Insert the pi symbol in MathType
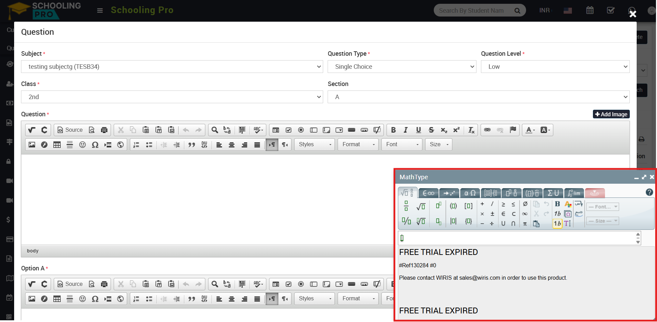This screenshot has width=657, height=322. click(x=525, y=224)
